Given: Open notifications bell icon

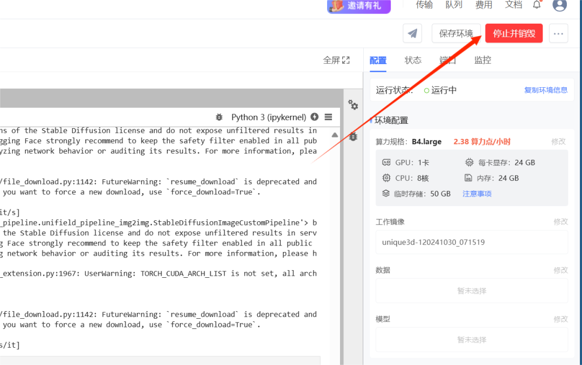Looking at the screenshot, I should (x=537, y=5).
